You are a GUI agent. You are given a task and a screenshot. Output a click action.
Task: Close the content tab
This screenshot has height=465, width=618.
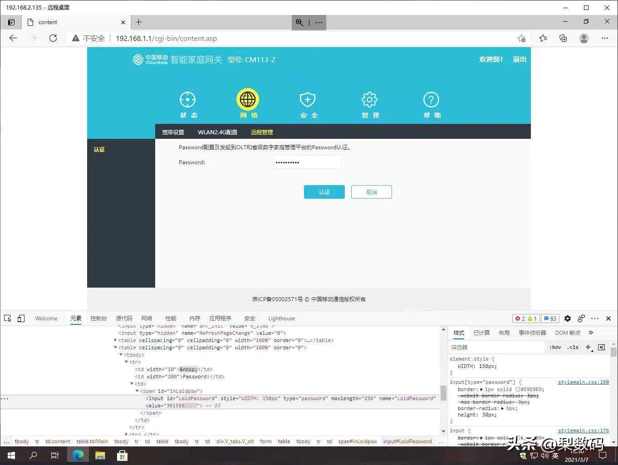123,22
